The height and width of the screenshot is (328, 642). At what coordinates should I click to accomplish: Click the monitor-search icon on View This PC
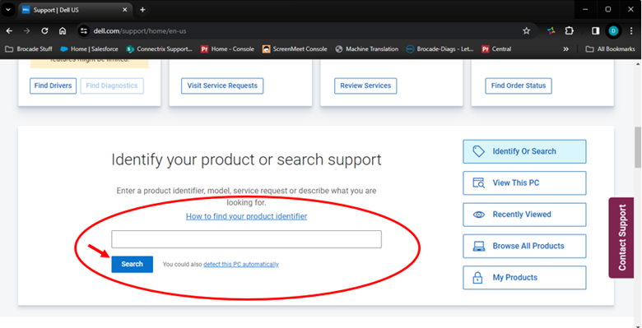pyautogui.click(x=479, y=182)
